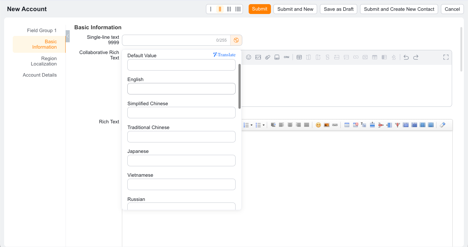This screenshot has width=468, height=247.
Task: Click Save as Draft button
Action: pos(339,9)
